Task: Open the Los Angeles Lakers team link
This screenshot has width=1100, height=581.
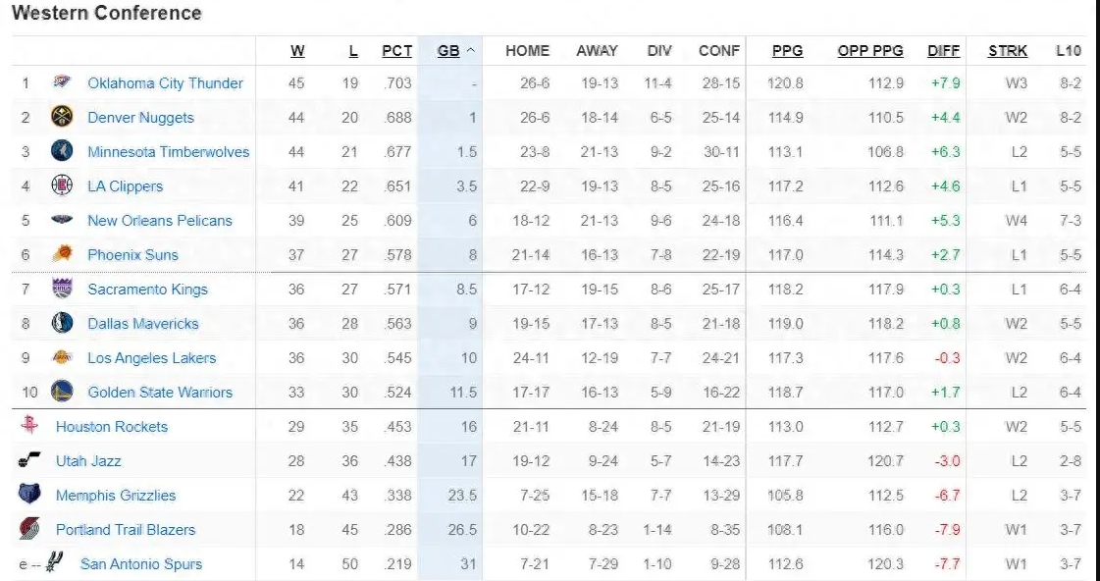Action: pyautogui.click(x=151, y=358)
